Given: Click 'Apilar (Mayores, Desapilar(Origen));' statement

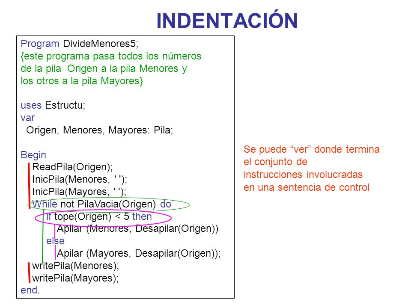Looking at the screenshot, I should (x=139, y=253).
